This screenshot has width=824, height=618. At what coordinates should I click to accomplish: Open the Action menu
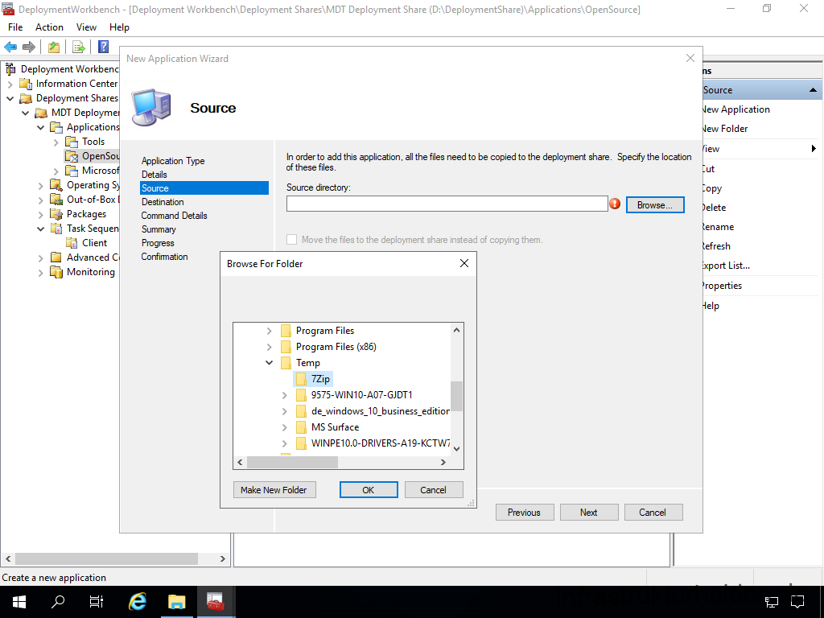coord(49,27)
